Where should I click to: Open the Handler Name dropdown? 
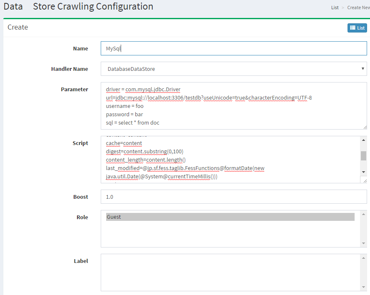coord(233,68)
